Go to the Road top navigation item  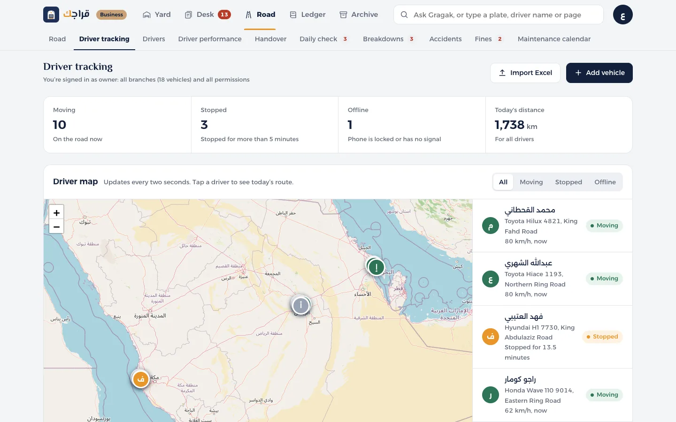click(260, 15)
